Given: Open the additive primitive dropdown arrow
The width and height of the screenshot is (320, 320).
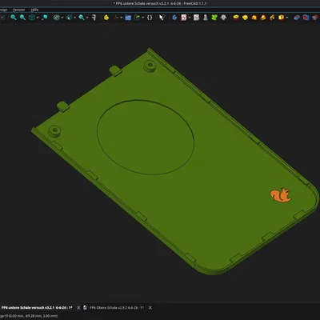Looking at the screenshot, I should [286, 18].
